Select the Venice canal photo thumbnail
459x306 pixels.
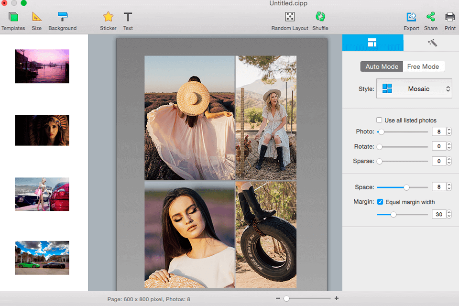[42, 66]
